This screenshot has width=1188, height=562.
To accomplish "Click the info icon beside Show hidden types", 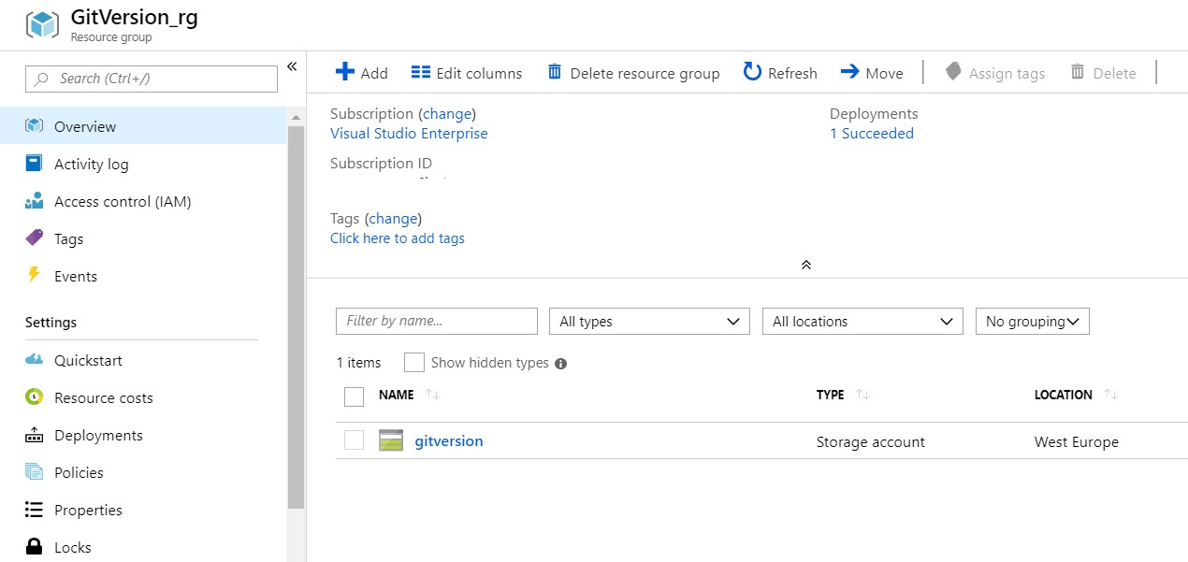I will click(561, 364).
